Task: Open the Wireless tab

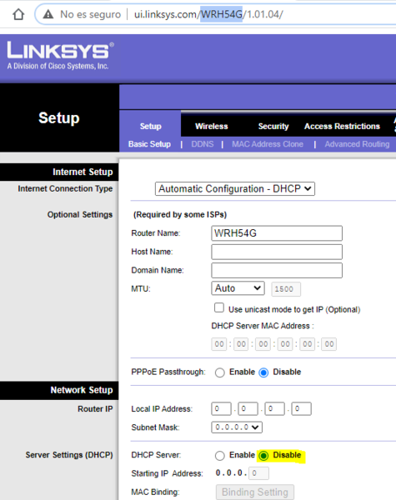Action: 212,127
